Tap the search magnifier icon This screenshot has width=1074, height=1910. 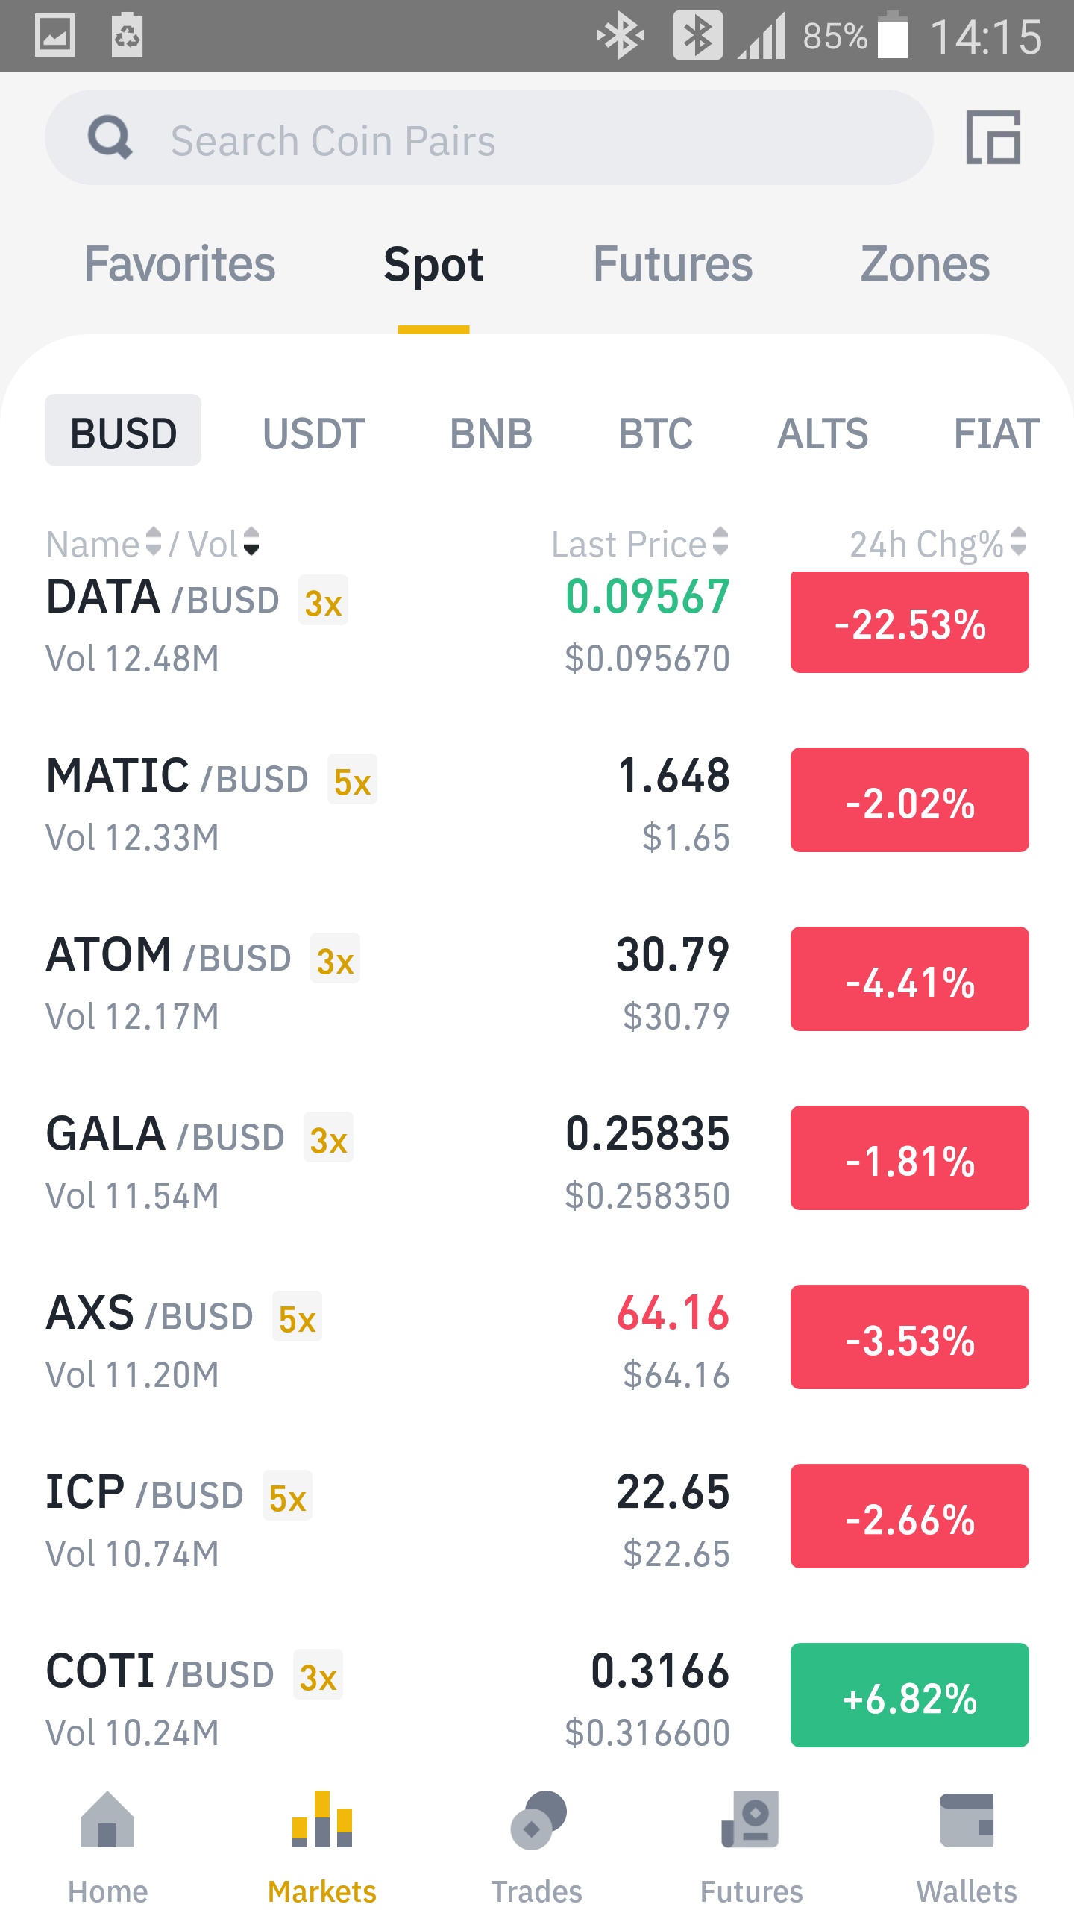(x=110, y=137)
